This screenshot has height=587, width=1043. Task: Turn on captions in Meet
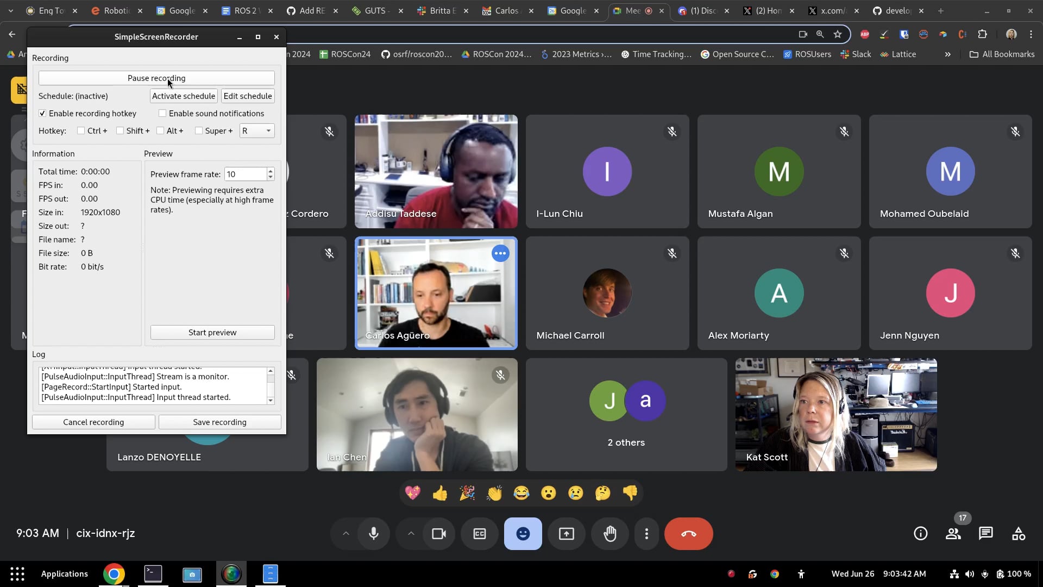pyautogui.click(x=480, y=534)
